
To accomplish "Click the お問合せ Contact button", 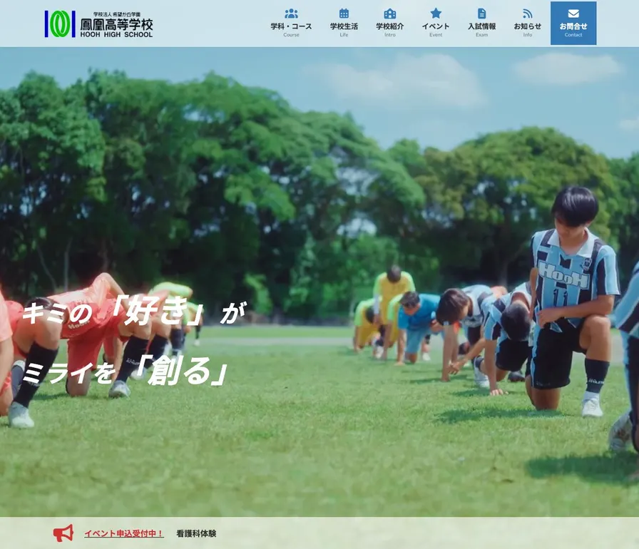I will tap(573, 24).
